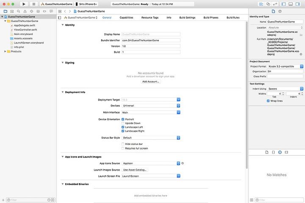The width and height of the screenshot is (305, 203).
Task: Open Object library
Action: (280, 152)
